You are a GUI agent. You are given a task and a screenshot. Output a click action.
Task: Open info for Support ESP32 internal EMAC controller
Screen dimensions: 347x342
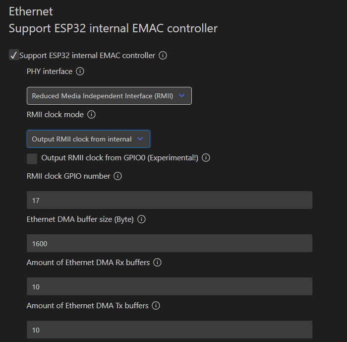pyautogui.click(x=163, y=56)
